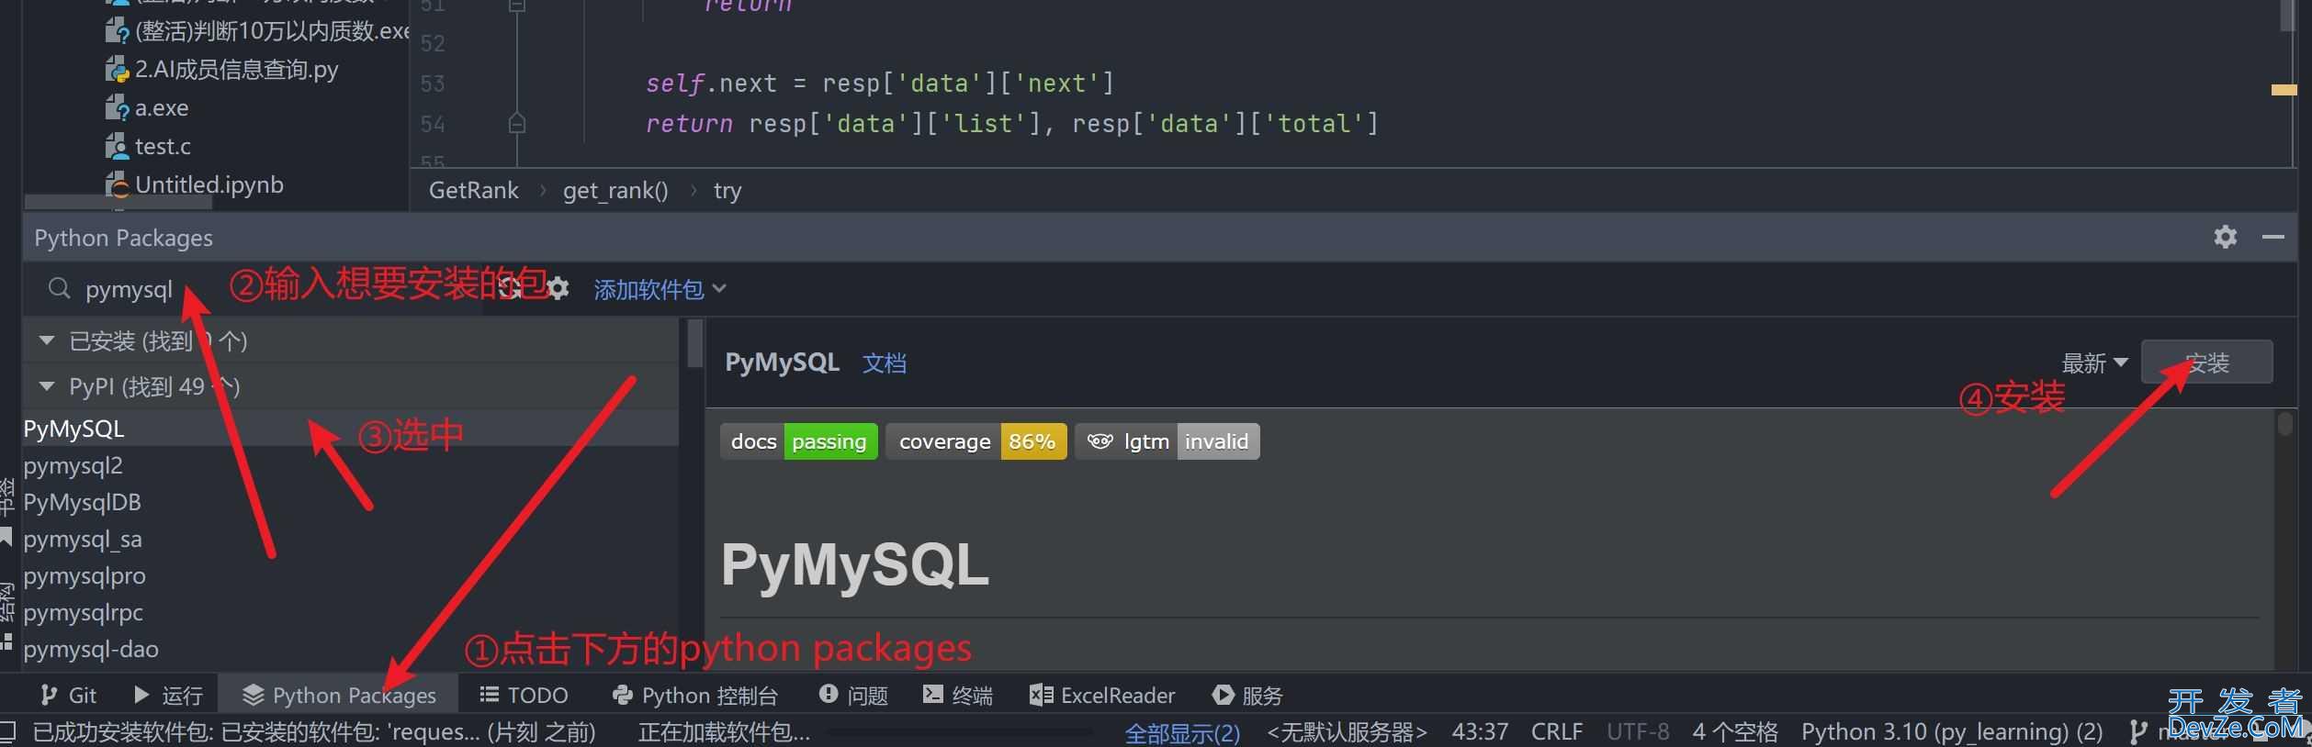This screenshot has width=2312, height=747.
Task: Click the tool window toggle icon in status bar corner
Action: click(x=7, y=731)
